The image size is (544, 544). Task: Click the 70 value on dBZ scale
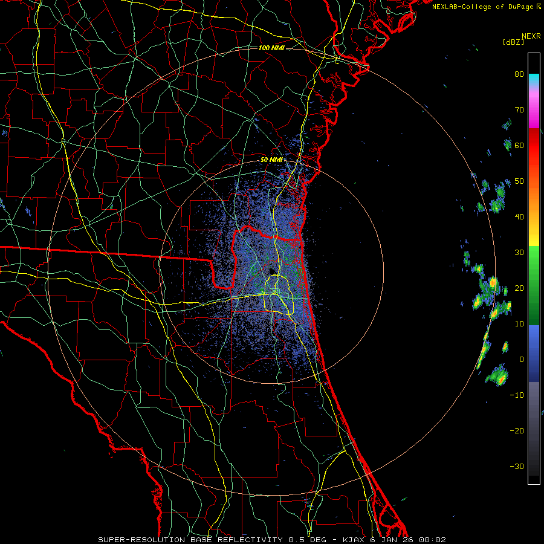[x=519, y=109]
